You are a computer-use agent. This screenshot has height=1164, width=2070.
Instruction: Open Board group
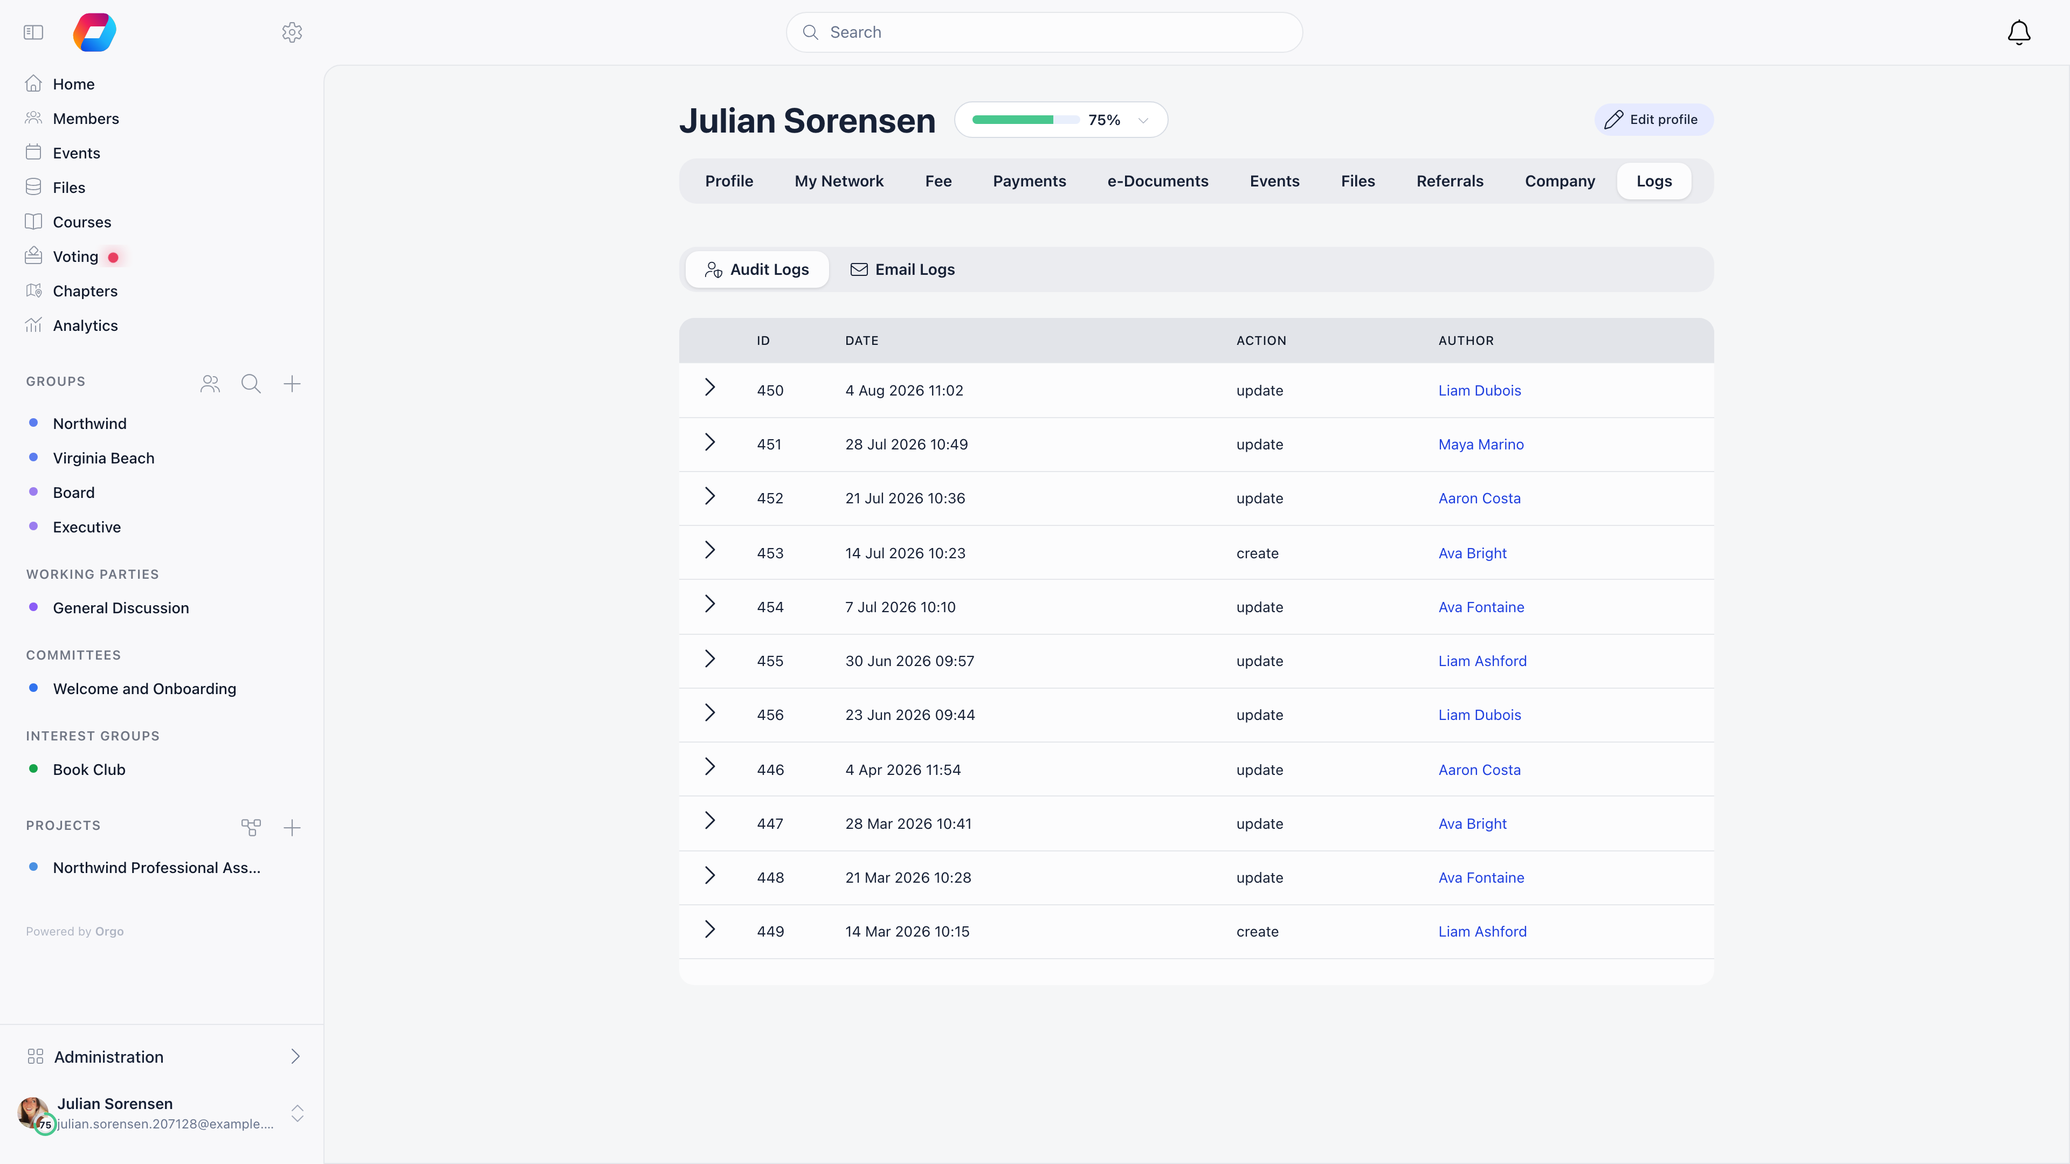(73, 493)
